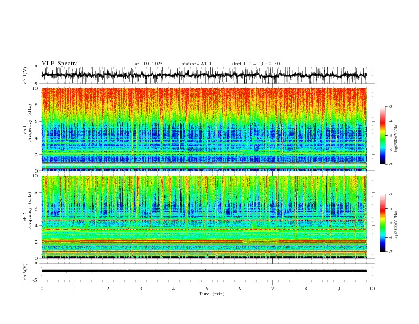Image resolution: width=419 pixels, height=324 pixels.
Task: Click time axis tick label "5"
Action: [x=207, y=289]
